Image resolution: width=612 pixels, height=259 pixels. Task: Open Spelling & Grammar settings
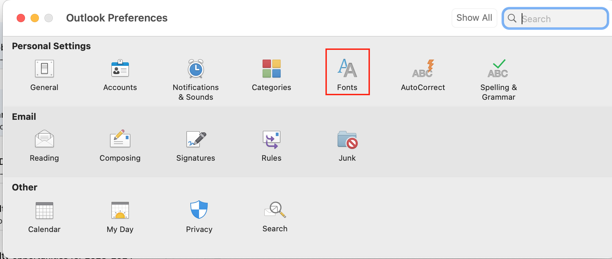(499, 80)
